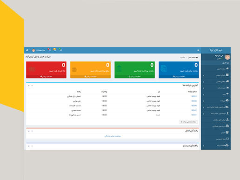Close the 'راهنمای سیستم' panel with ×
The image size is (240, 180).
point(29,146)
